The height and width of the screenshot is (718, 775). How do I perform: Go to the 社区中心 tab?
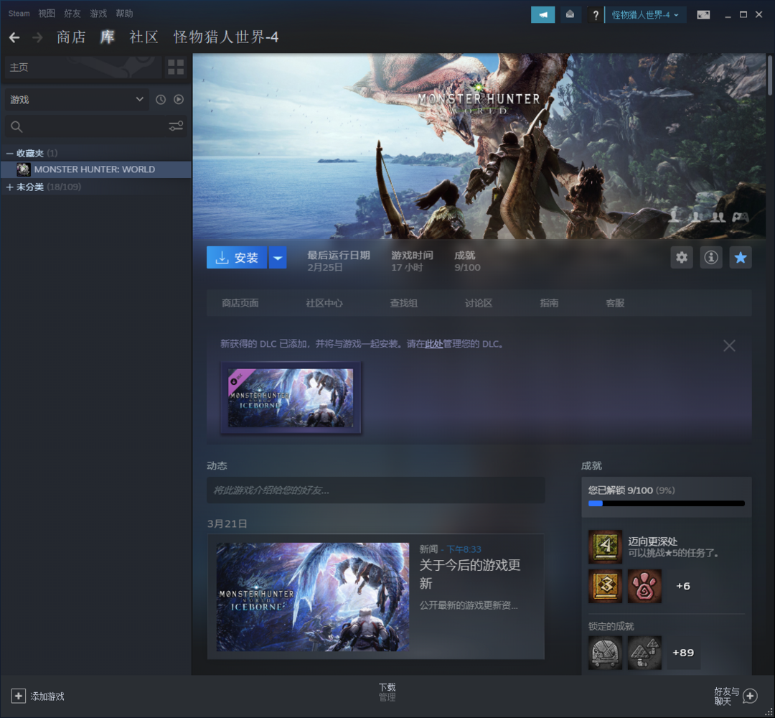(324, 303)
